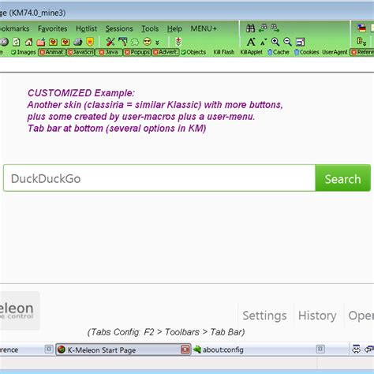The height and width of the screenshot is (374, 374).
Task: Click the sunglasses smiley icon
Action: [148, 42]
